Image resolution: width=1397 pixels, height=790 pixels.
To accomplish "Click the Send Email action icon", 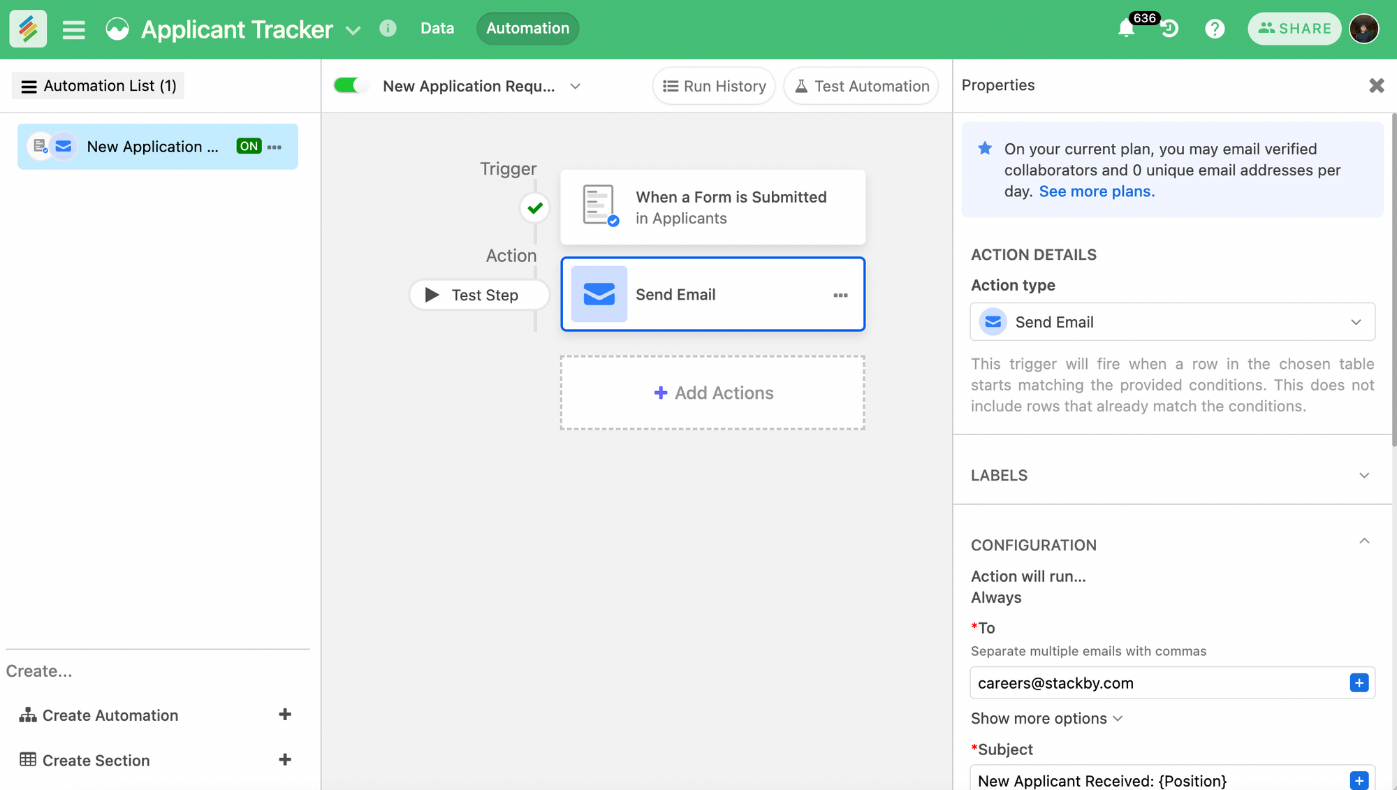I will click(x=600, y=294).
